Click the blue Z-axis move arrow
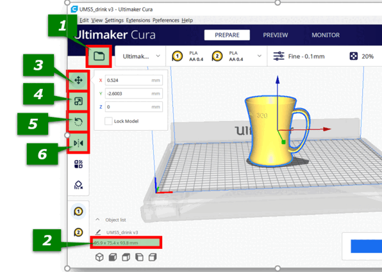 pyautogui.click(x=278, y=80)
